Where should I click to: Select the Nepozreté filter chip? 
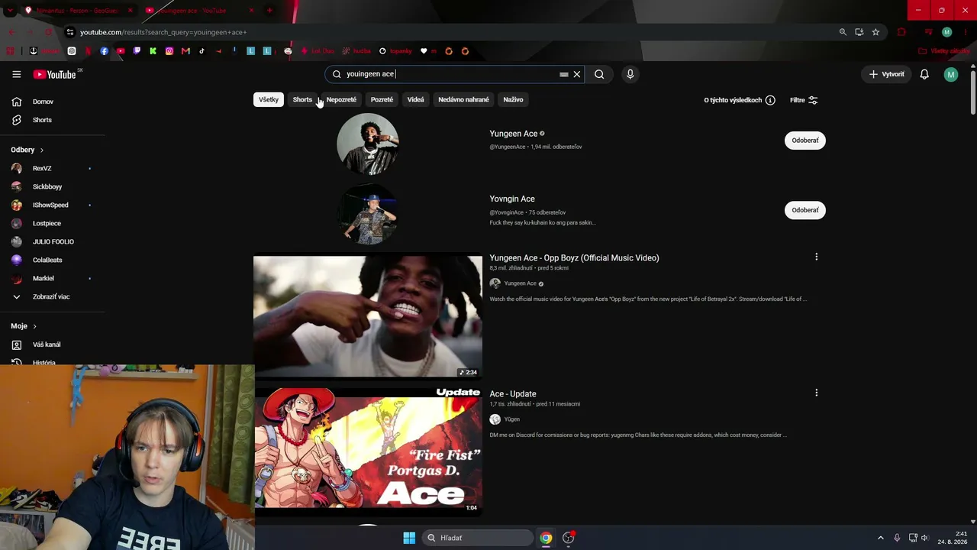(341, 99)
